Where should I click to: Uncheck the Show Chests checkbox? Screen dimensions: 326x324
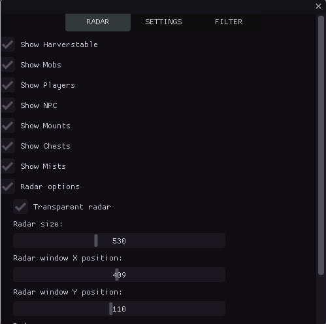coord(8,146)
